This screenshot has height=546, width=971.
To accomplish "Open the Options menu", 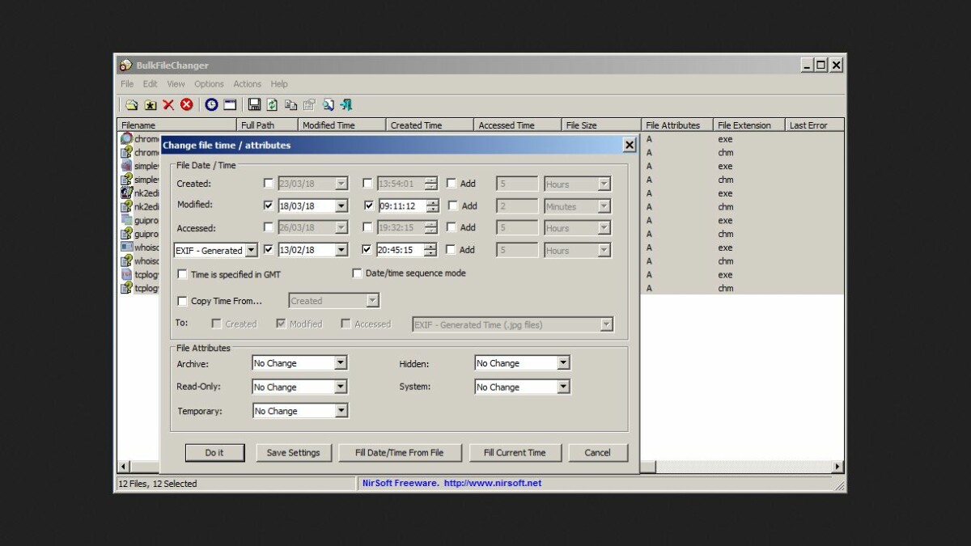I will point(209,83).
